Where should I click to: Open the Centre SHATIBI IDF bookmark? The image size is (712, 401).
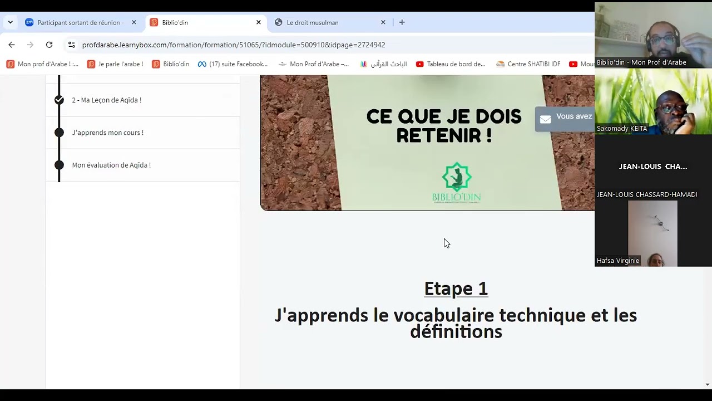pyautogui.click(x=528, y=64)
